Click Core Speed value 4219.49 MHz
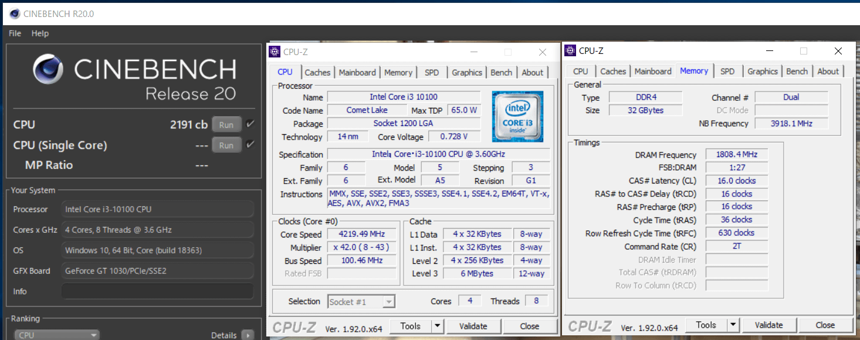The width and height of the screenshot is (860, 340). click(361, 234)
